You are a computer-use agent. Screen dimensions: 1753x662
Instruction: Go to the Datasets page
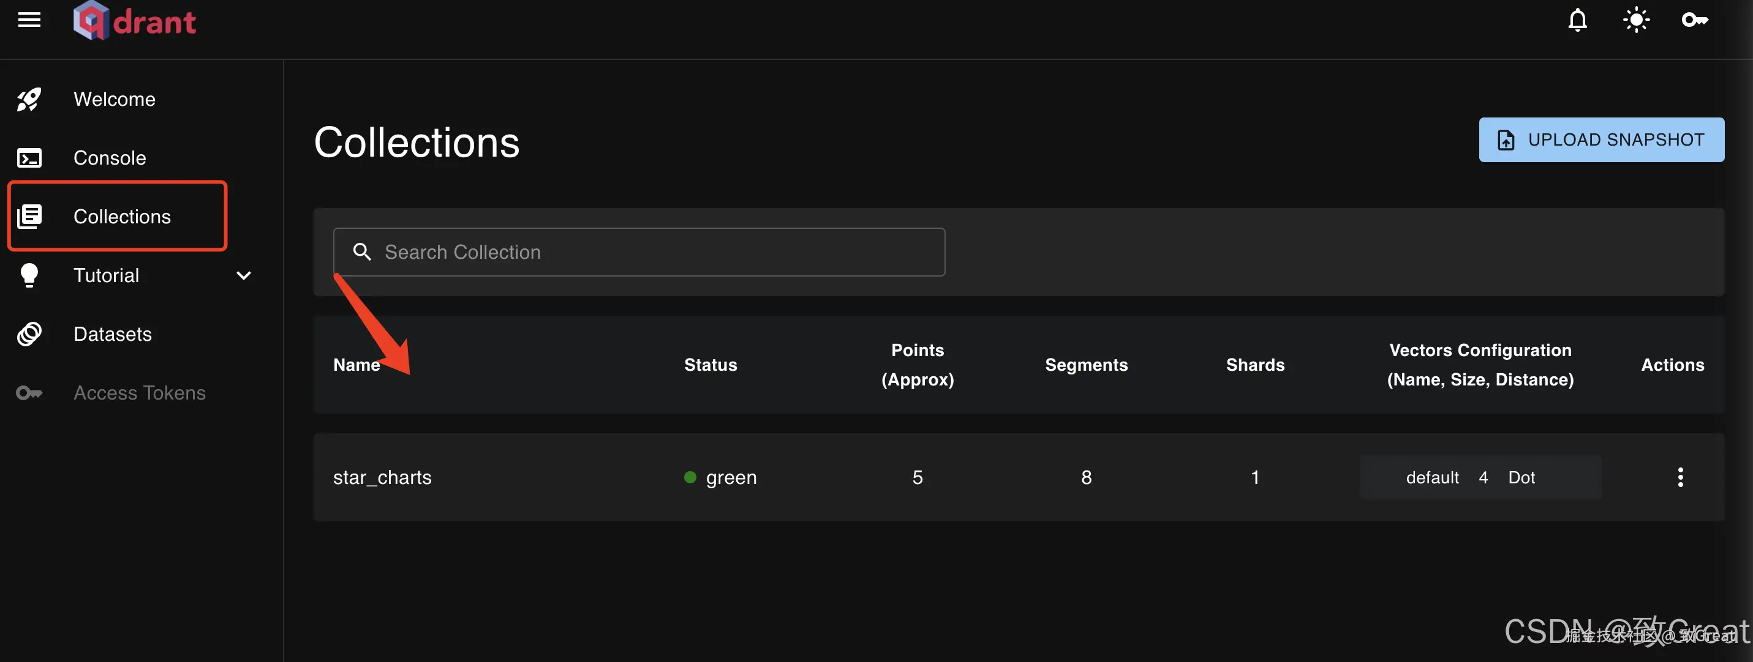[x=112, y=333]
